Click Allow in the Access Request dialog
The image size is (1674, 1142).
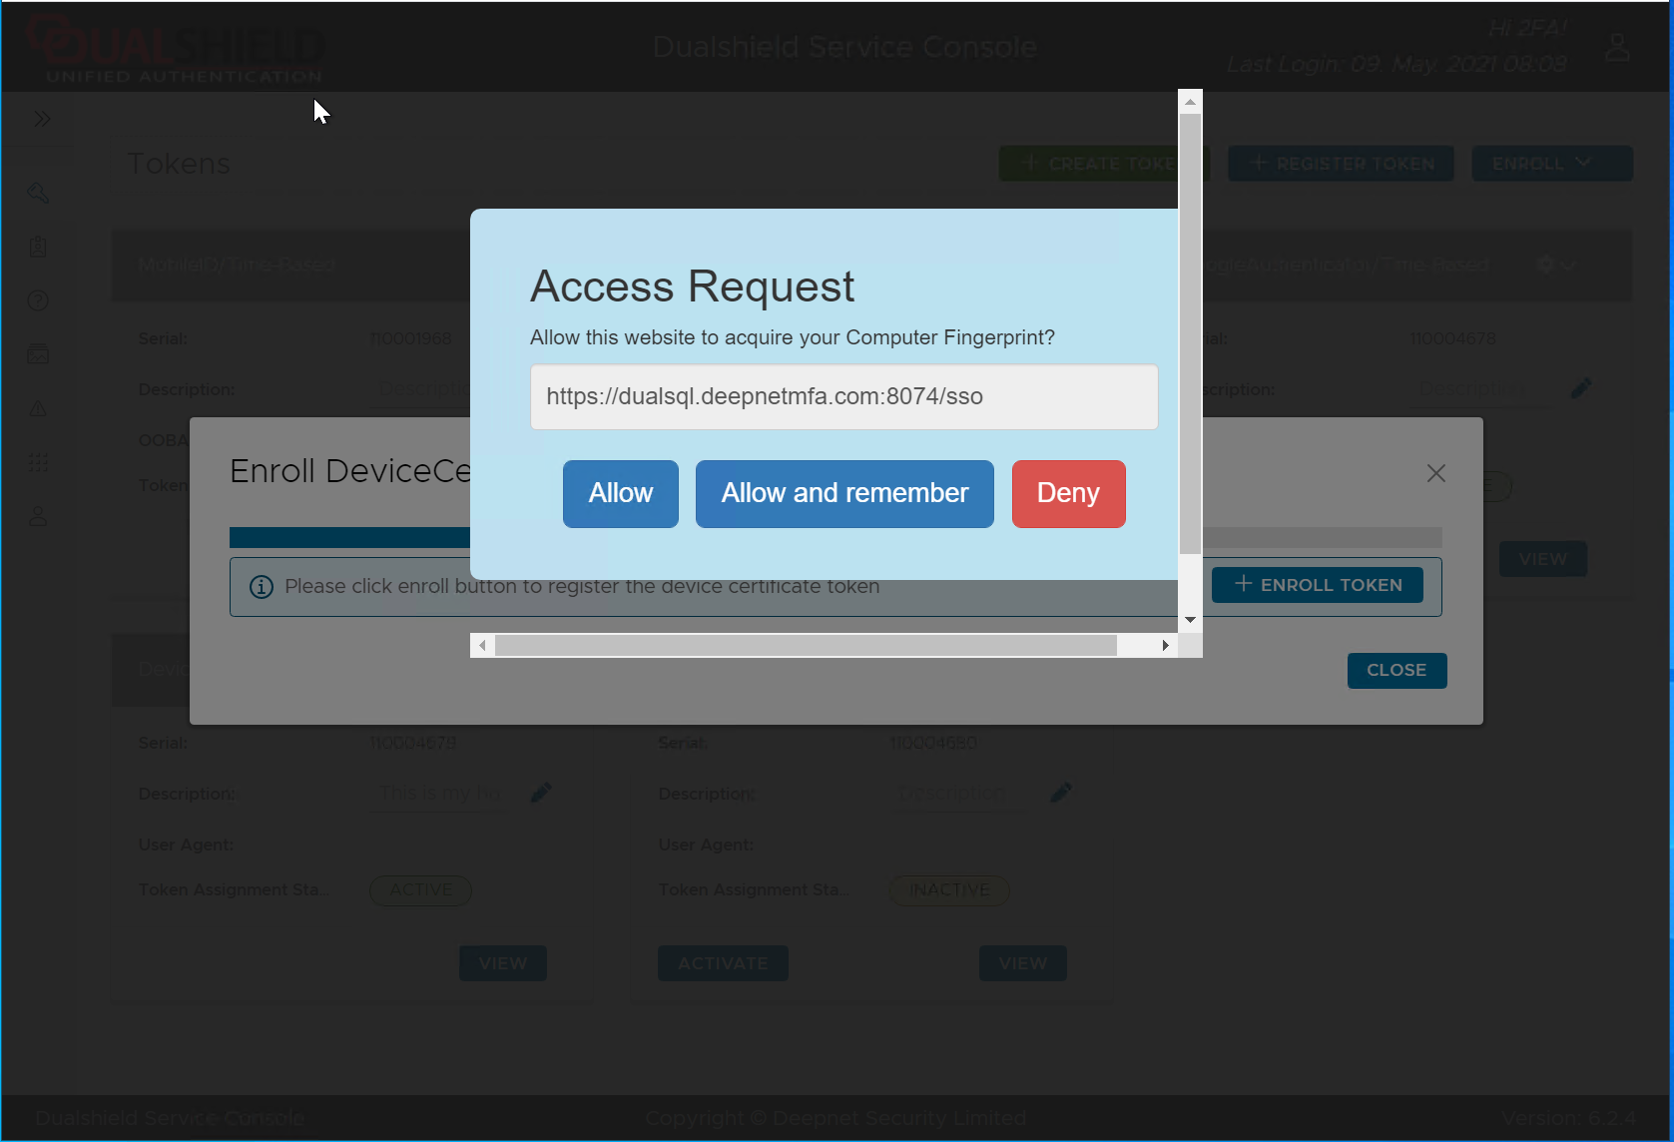point(621,494)
